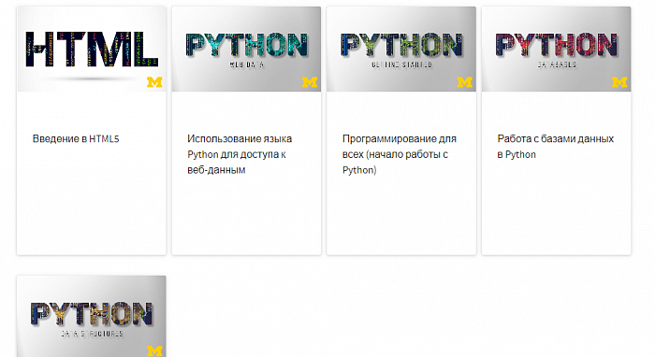The height and width of the screenshot is (357, 655).
Task: Open the Python Web Data banner image
Action: pyautogui.click(x=246, y=49)
